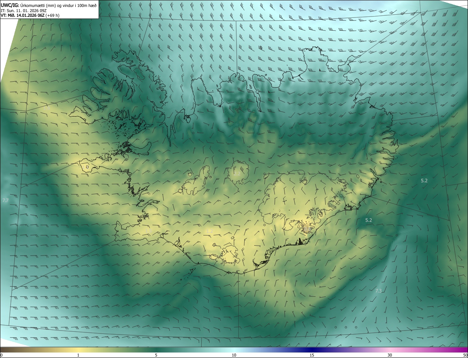Click the "IT: Sun. 11. 01. 2026 09Z" line
The image size is (468, 358).
24,10
